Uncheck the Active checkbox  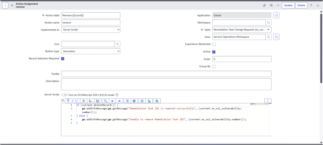tap(214, 52)
